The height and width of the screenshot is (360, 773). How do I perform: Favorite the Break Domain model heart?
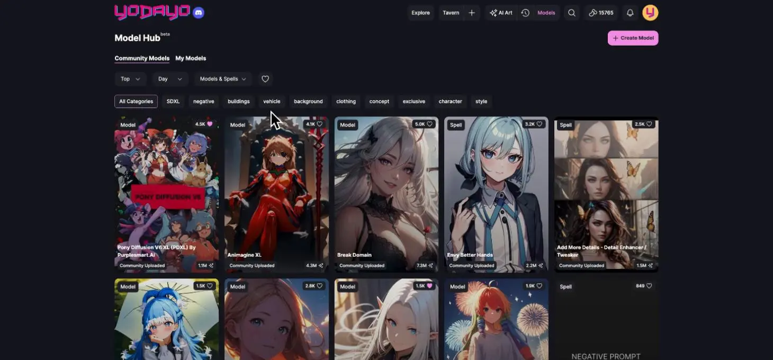coord(429,124)
